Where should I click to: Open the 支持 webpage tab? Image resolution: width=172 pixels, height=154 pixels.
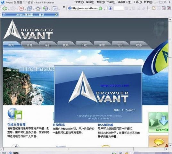click(x=29, y=45)
